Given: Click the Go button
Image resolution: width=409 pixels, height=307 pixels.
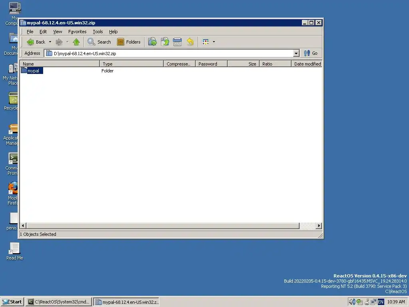Looking at the screenshot, I should (311, 53).
